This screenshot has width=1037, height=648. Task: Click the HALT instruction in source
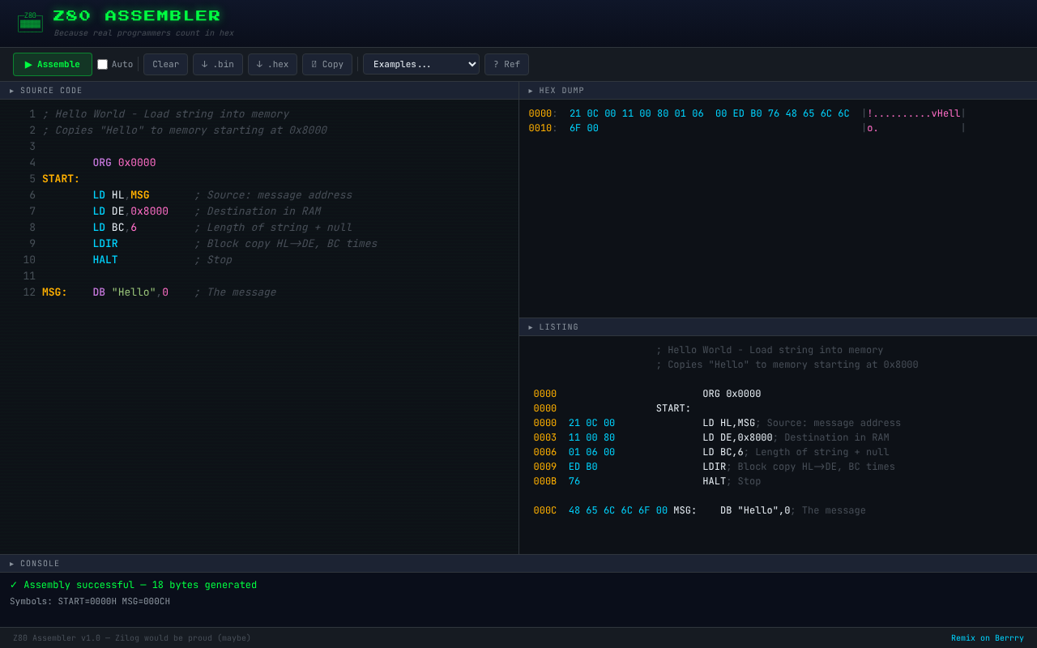105,260
